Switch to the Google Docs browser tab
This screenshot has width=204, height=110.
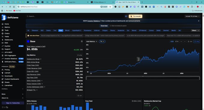[77, 2]
